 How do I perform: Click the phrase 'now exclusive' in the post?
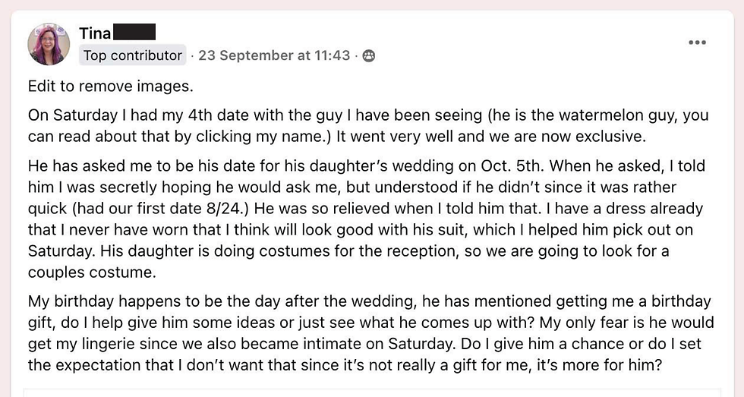[x=594, y=137]
